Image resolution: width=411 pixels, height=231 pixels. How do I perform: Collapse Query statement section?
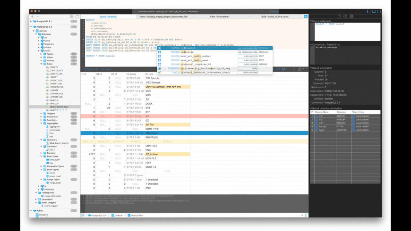(311, 21)
